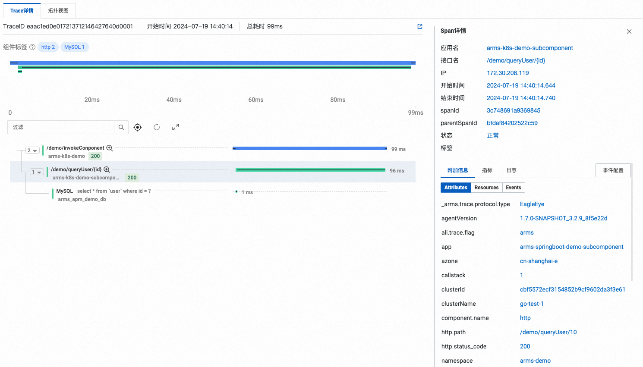
Task: Click the blue overview bar in minimap
Action: tap(213, 63)
